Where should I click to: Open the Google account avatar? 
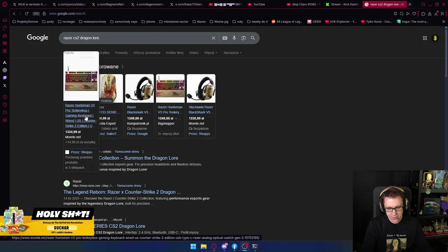coord(435,38)
